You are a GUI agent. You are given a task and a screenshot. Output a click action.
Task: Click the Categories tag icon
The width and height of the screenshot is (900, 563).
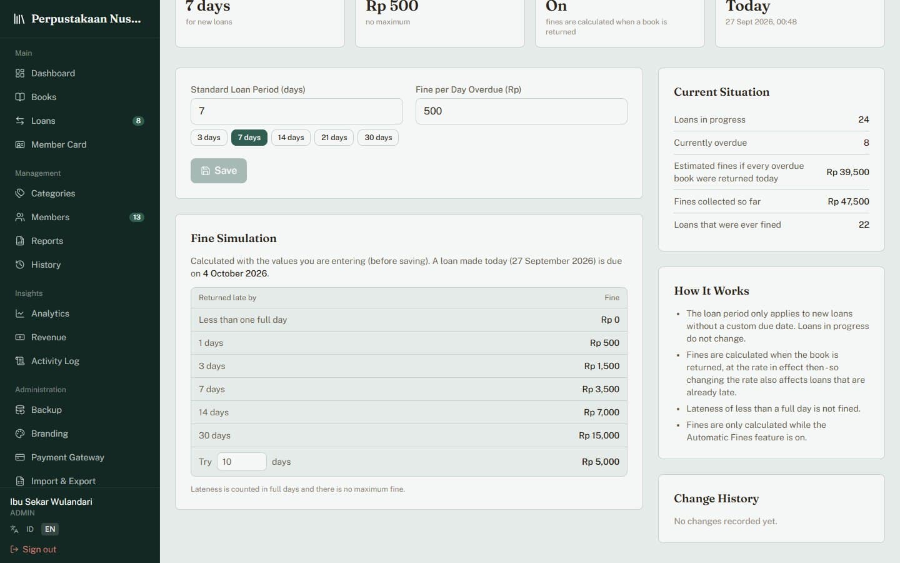pos(20,193)
